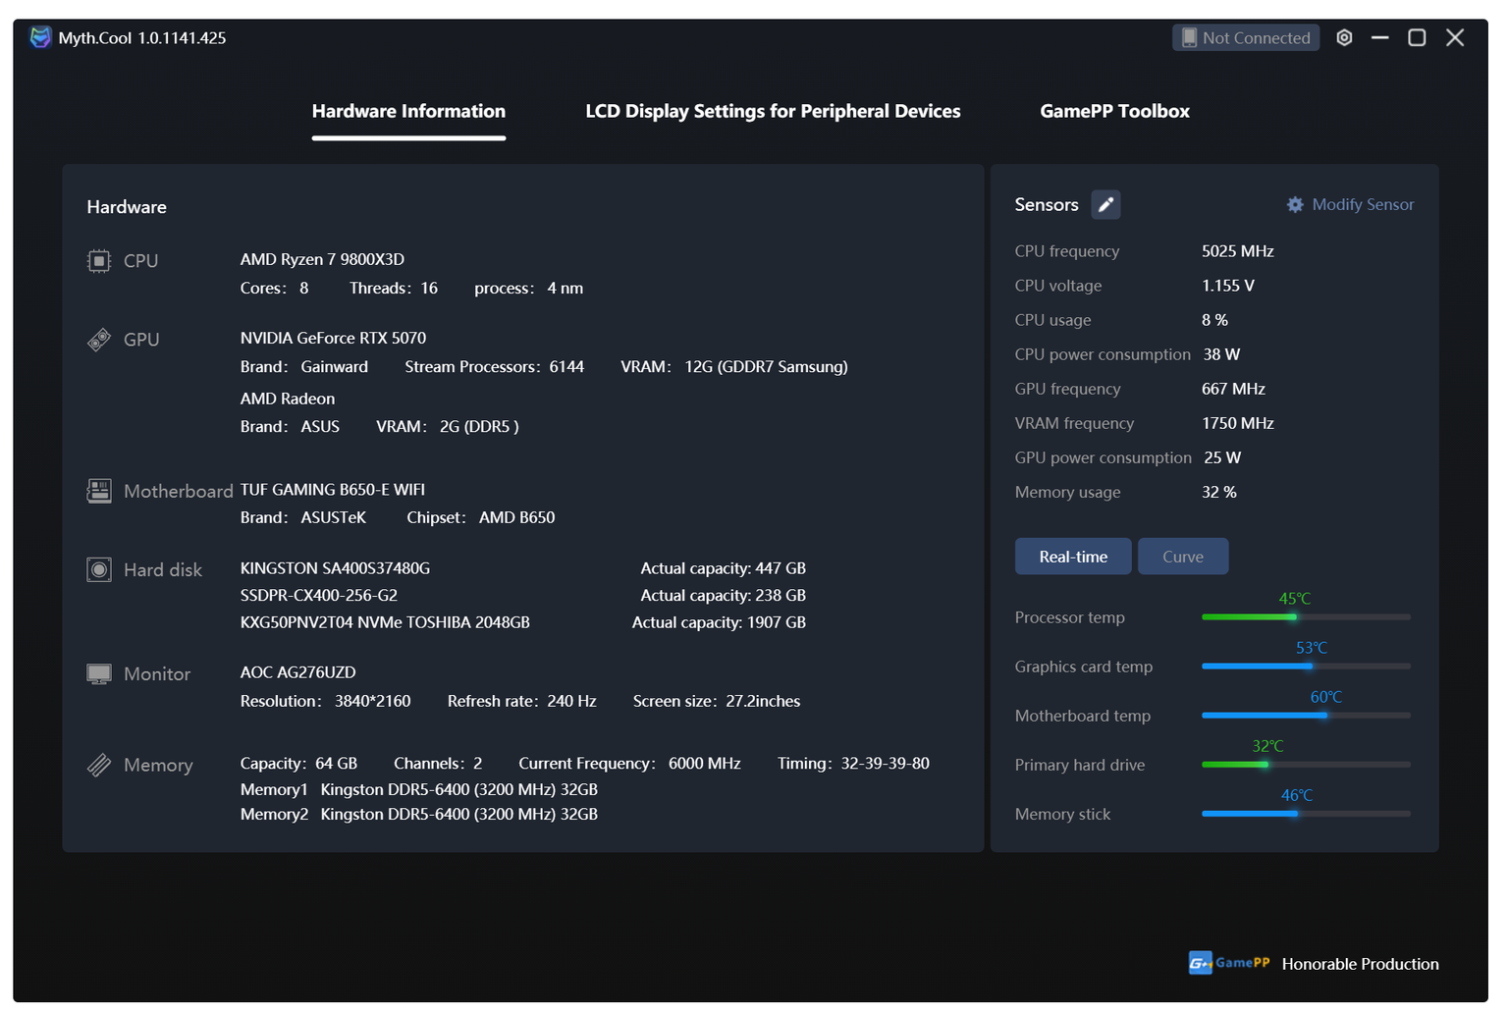
Task: Switch to the Curve view
Action: point(1183,557)
